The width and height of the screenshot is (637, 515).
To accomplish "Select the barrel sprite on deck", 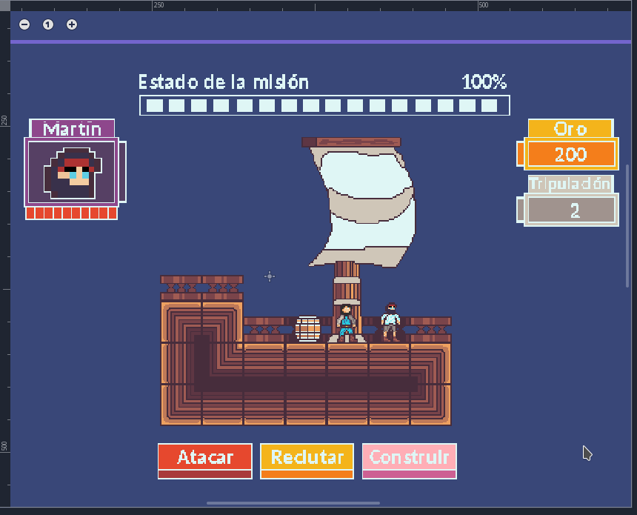I will coord(307,328).
